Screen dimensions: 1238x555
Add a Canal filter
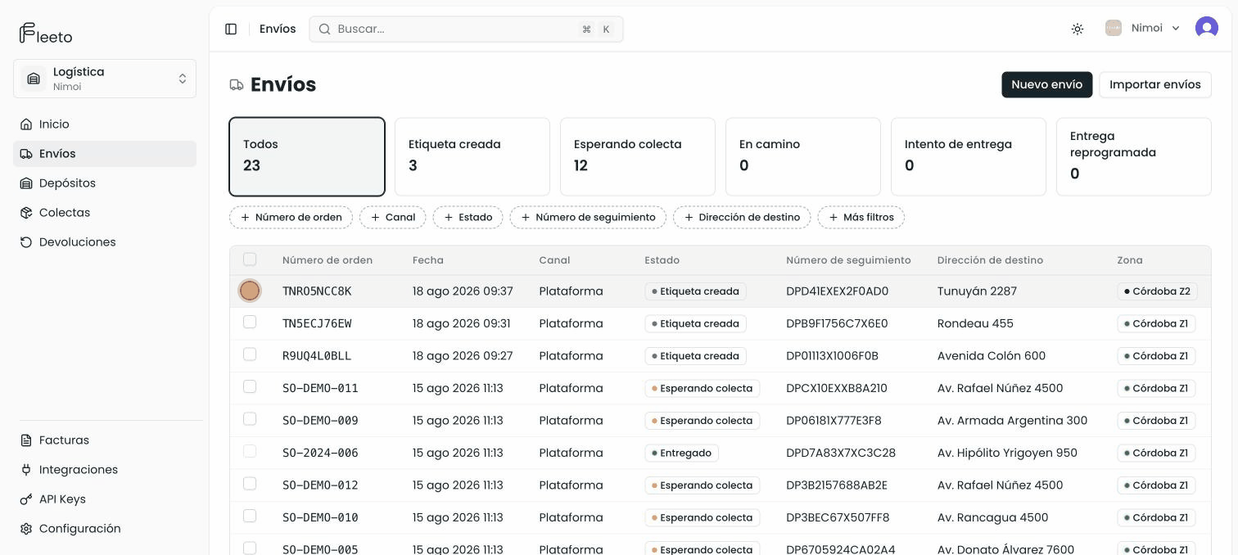[393, 218]
